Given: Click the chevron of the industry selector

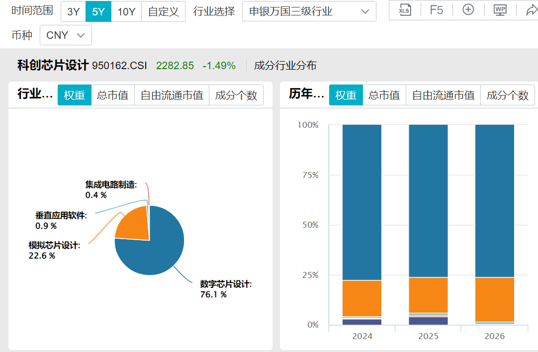Looking at the screenshot, I should [x=365, y=11].
